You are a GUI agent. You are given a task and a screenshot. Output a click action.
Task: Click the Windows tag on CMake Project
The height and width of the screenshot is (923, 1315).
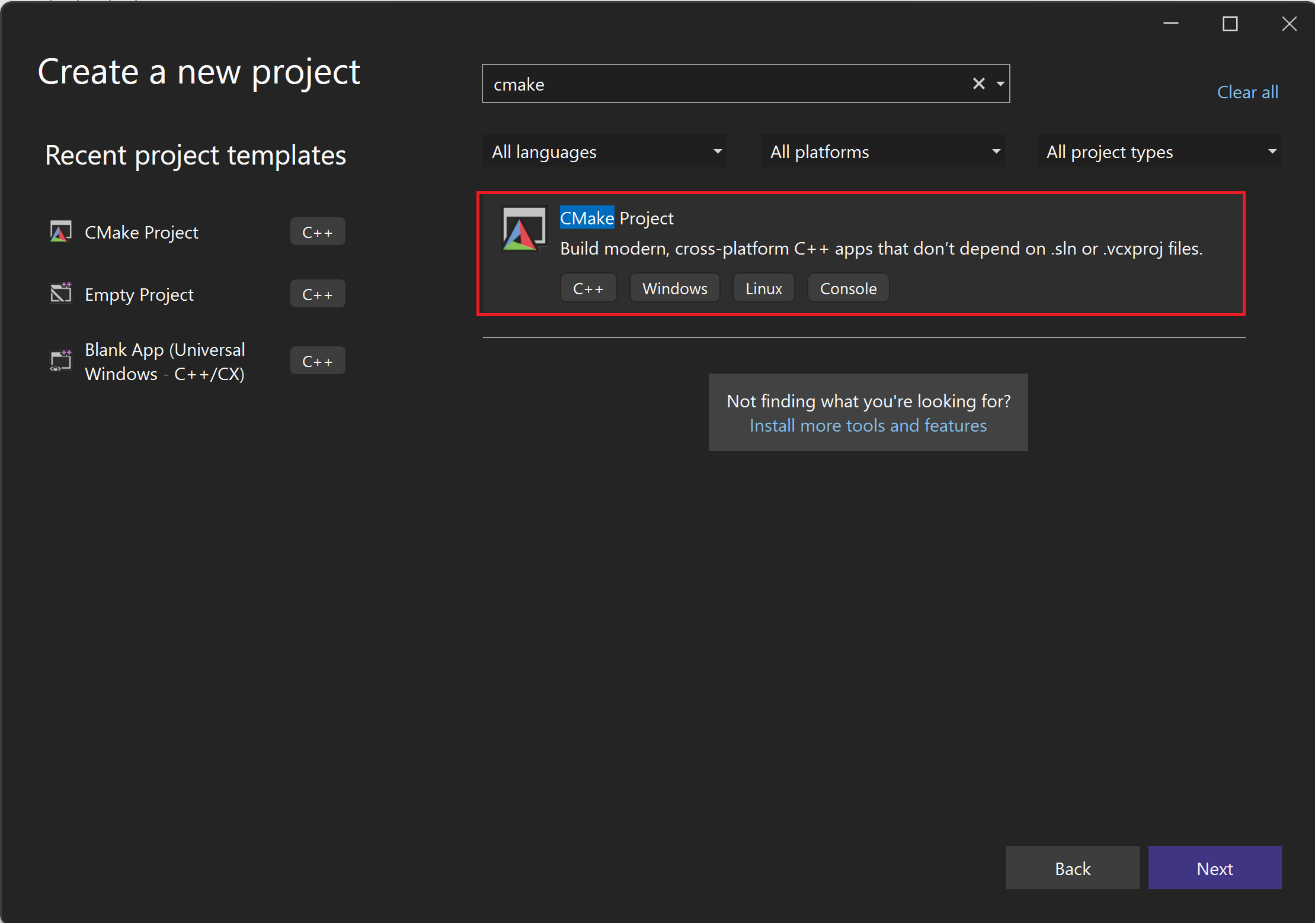[675, 288]
